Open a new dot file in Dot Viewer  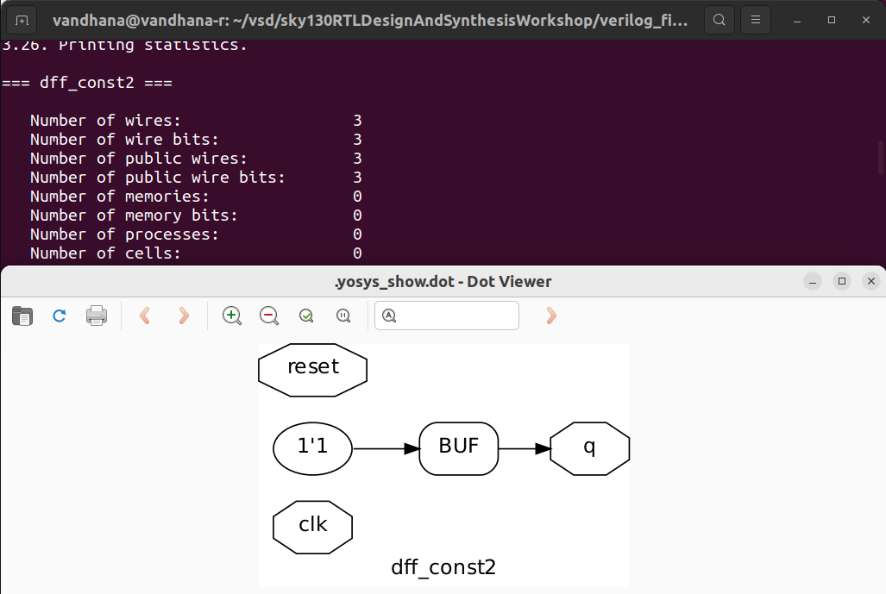22,316
